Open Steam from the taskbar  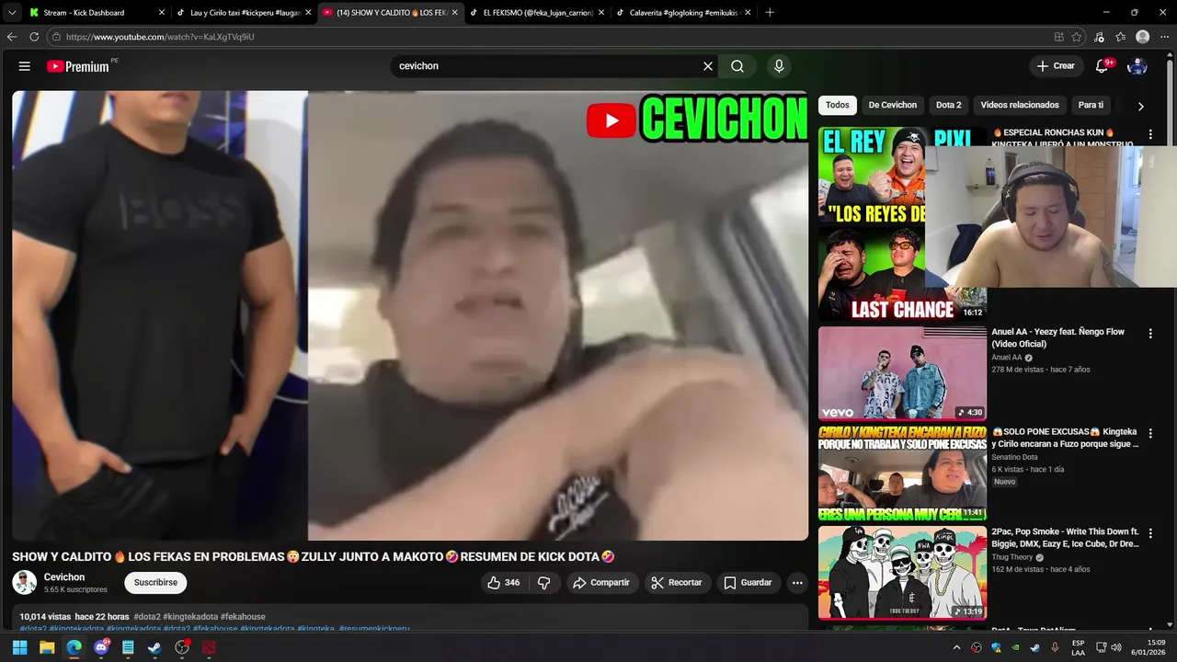pos(154,647)
